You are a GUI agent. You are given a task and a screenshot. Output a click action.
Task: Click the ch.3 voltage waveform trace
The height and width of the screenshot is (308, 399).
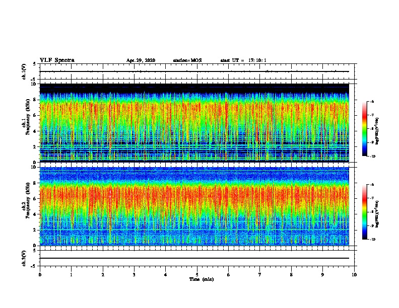click(194, 258)
